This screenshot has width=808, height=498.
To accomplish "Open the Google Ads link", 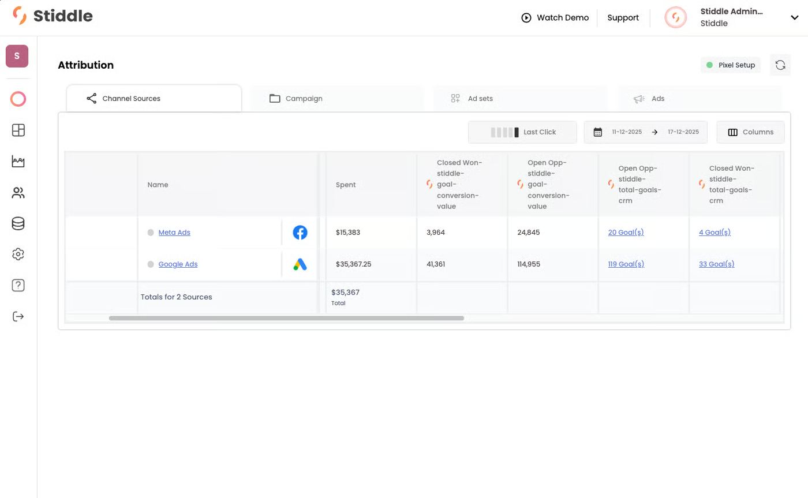I will click(178, 264).
